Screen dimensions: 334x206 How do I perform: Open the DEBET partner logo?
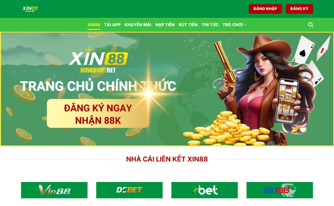(x=129, y=190)
